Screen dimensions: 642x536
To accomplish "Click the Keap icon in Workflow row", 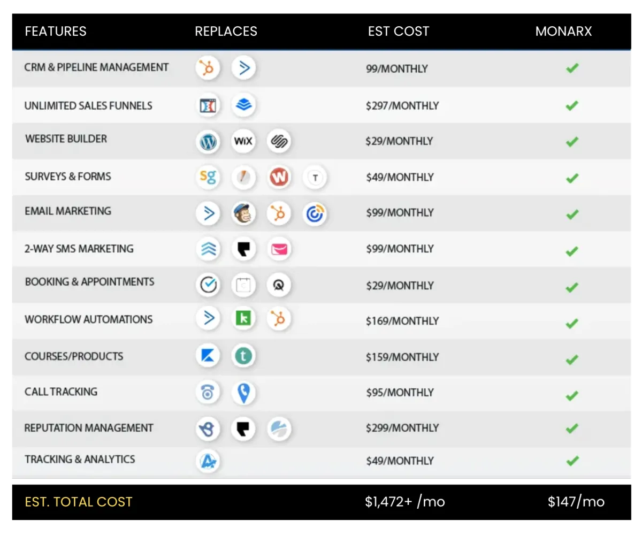I will [x=243, y=319].
